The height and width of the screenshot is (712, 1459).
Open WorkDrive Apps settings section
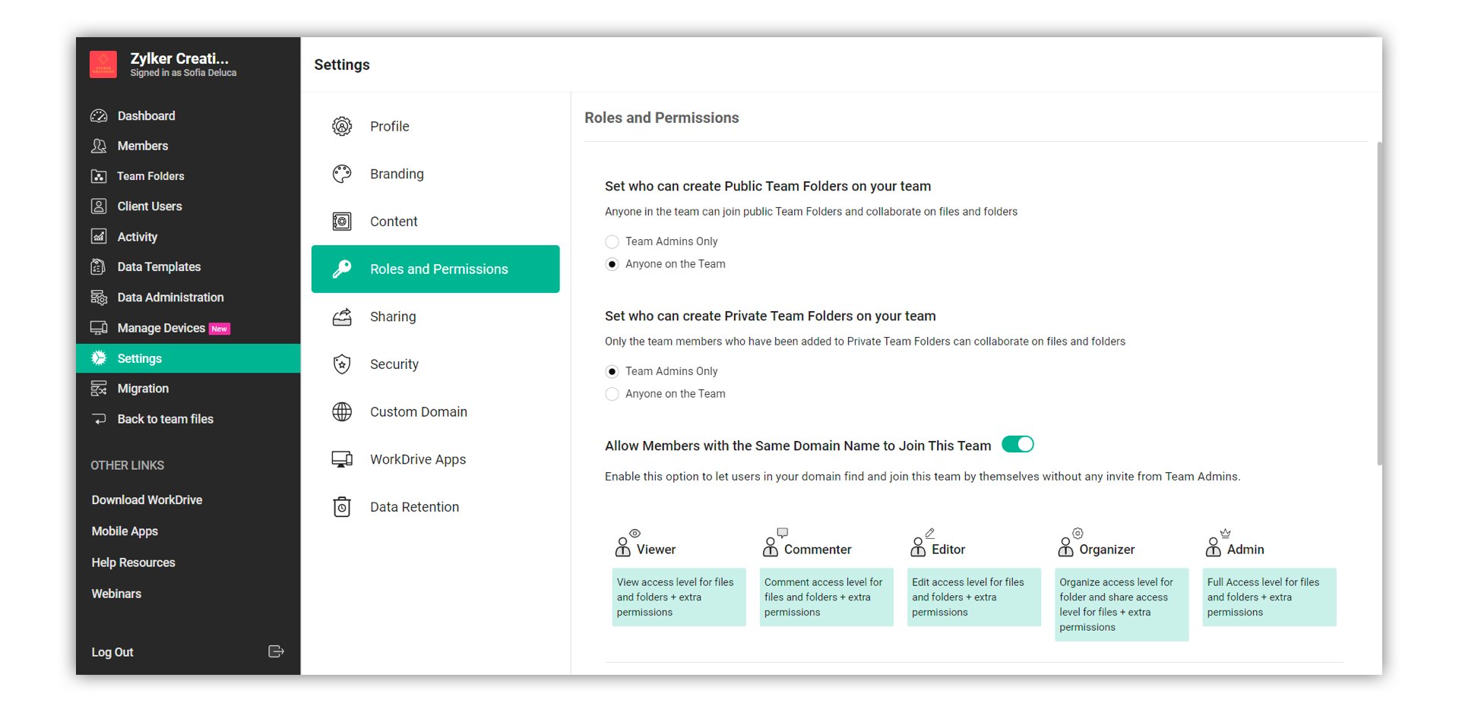coord(418,459)
